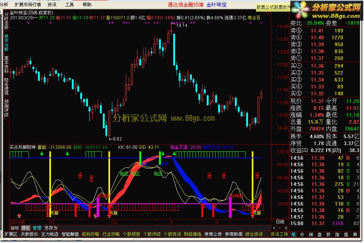The width and height of the screenshot is (364, 243).
Task: Open the 券商新闻 tab
Action: coord(233,234)
